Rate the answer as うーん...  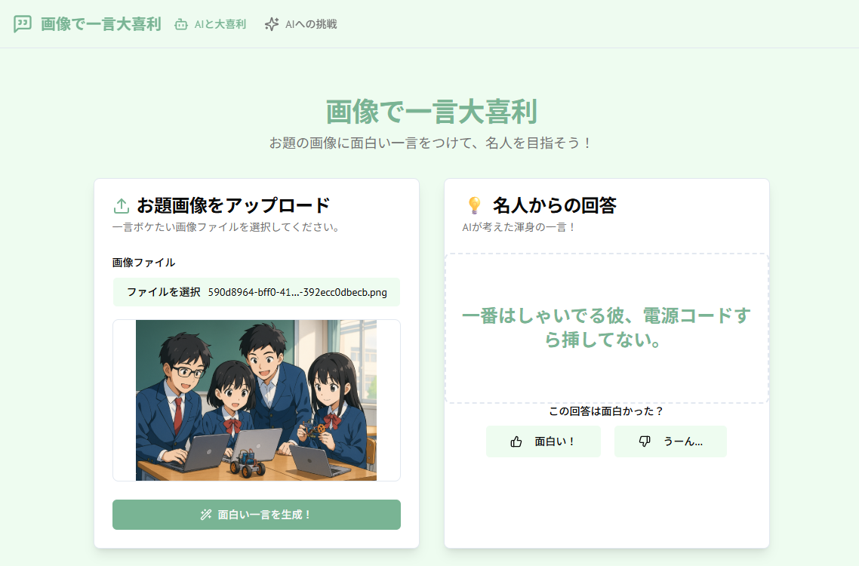pyautogui.click(x=670, y=441)
